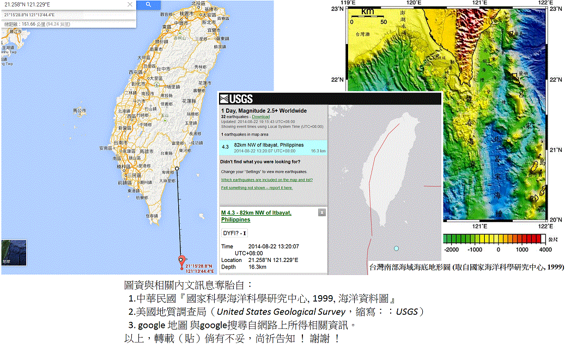Click the DYFI? - I button
Image resolution: width=565 pixels, height=348 pixels.
(234, 233)
